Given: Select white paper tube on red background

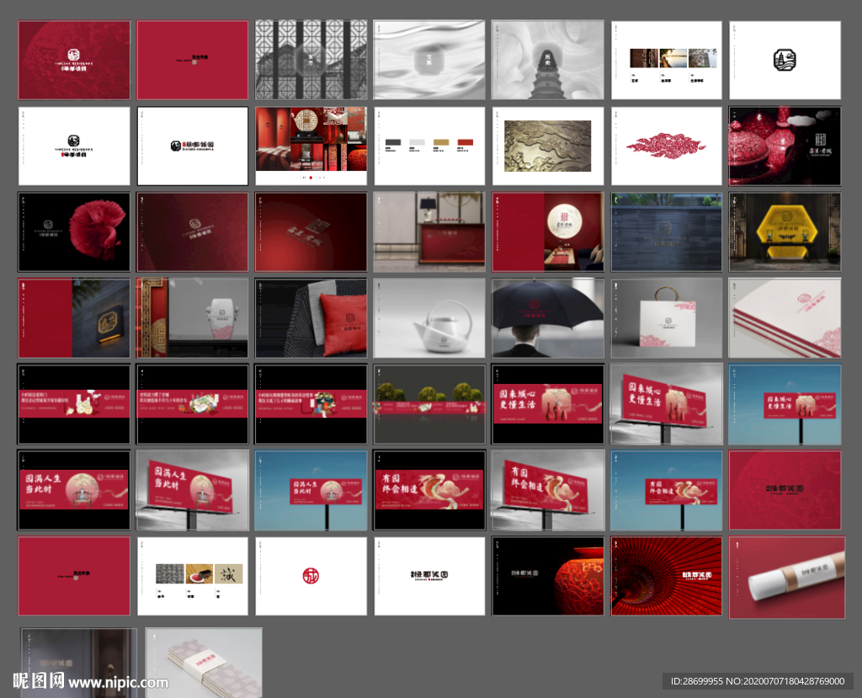Looking at the screenshot, I should (x=787, y=578).
